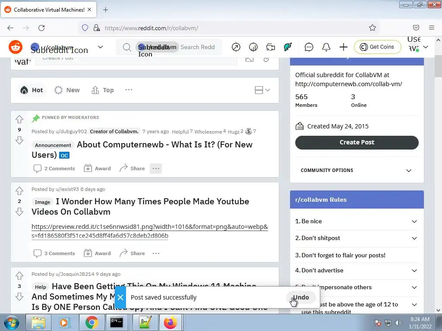Reload page with Firefox refresh button
This screenshot has width=442, height=331.
41,28
